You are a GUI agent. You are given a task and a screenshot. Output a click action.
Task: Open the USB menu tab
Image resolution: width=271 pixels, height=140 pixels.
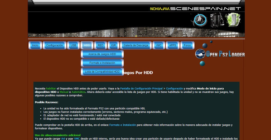coord(73,45)
